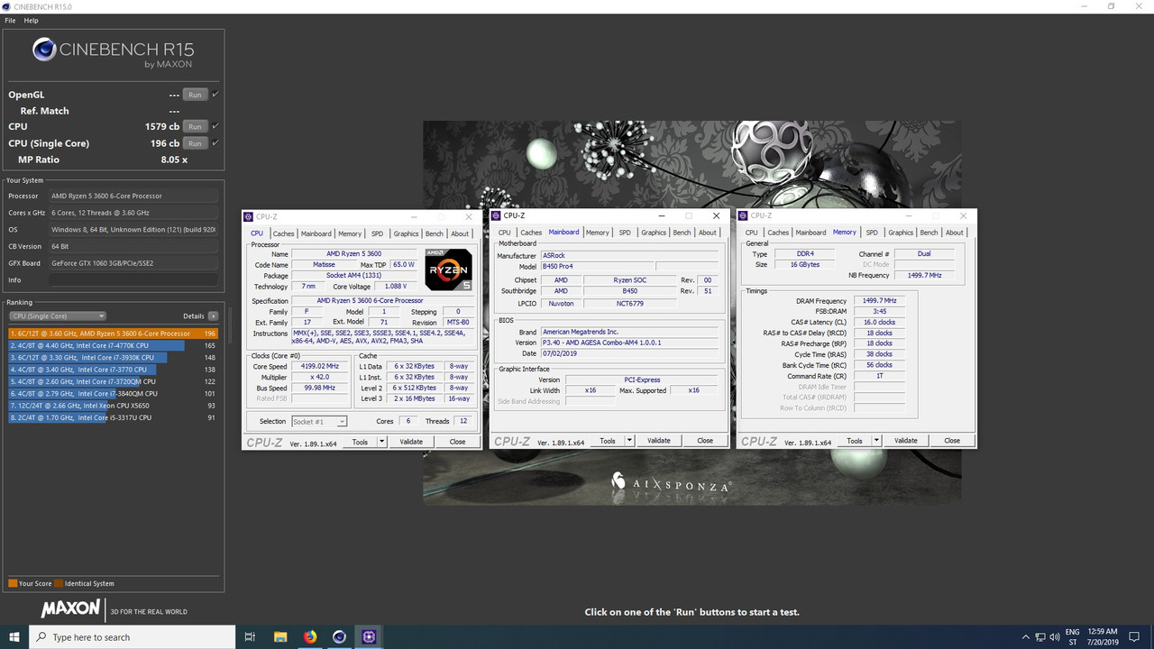Run the CPU (Single Core) benchmark
Screen dimensions: 1154x649
pos(195,143)
